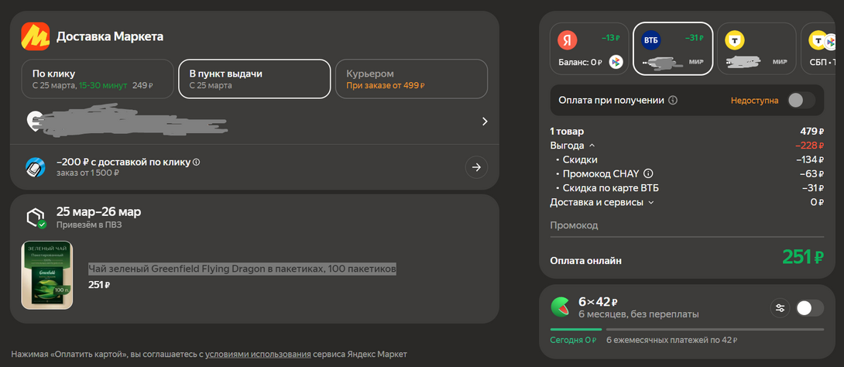Click the info icon next to 'Оплата при получении'

[x=673, y=100]
